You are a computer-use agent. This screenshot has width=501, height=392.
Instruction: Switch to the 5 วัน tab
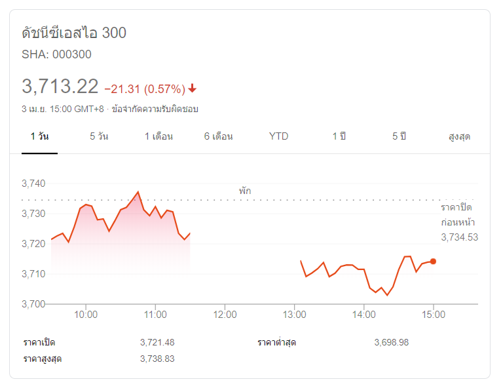pyautogui.click(x=100, y=136)
